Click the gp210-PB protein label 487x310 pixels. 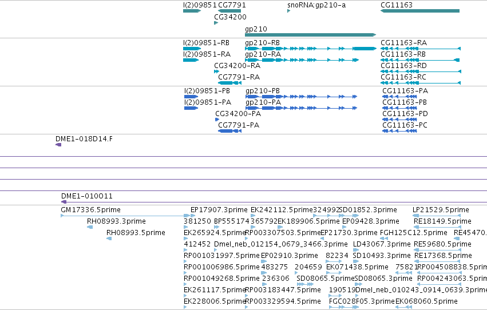[x=263, y=90]
